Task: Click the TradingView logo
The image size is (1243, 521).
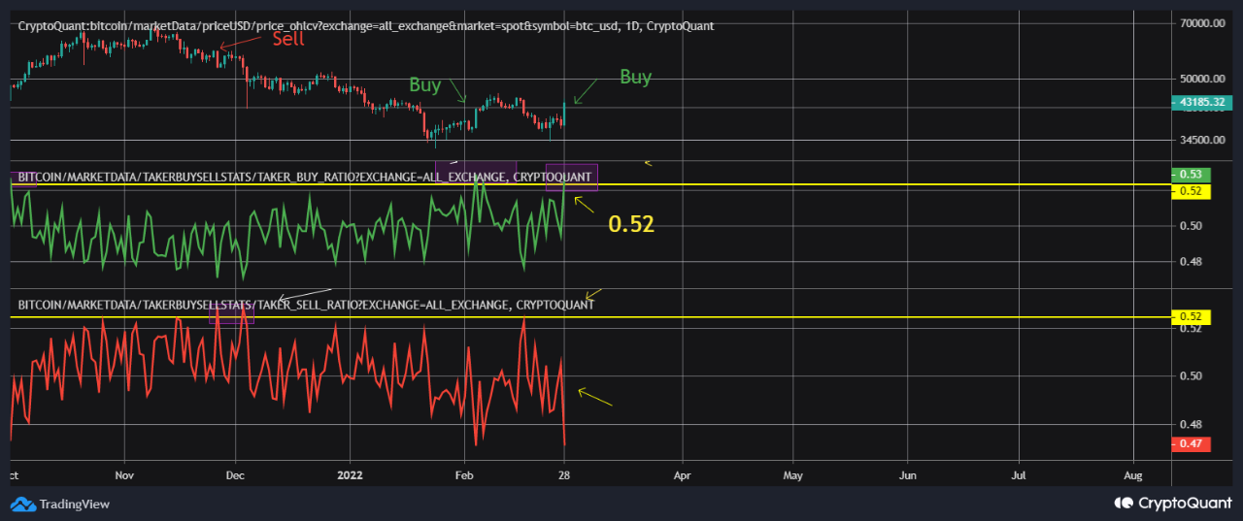Action: coord(60,504)
